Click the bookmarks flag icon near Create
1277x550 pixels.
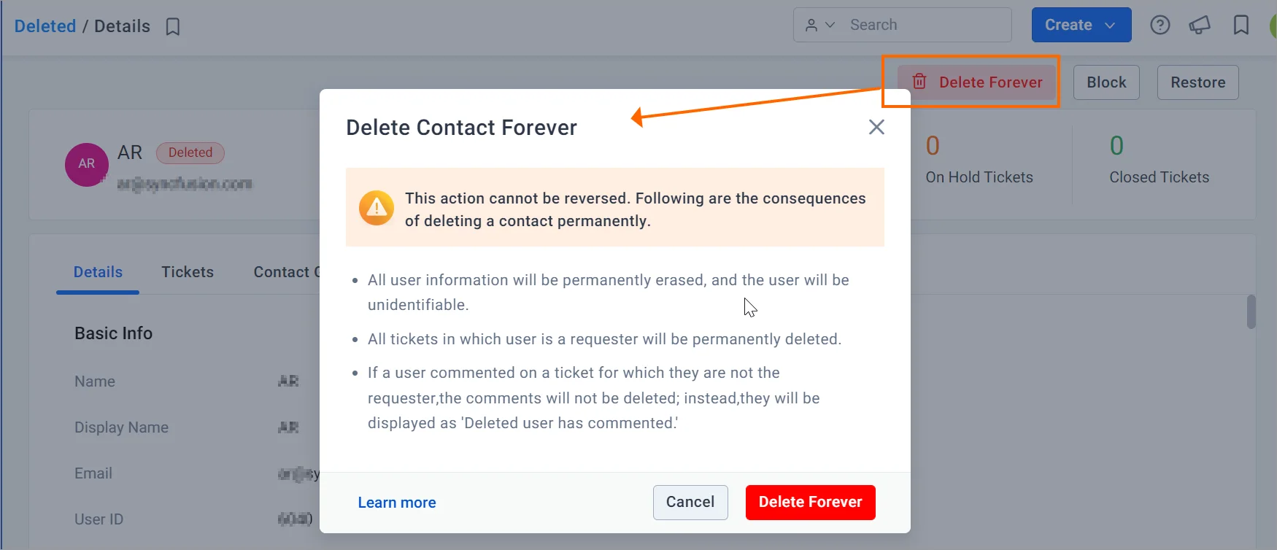[1241, 24]
